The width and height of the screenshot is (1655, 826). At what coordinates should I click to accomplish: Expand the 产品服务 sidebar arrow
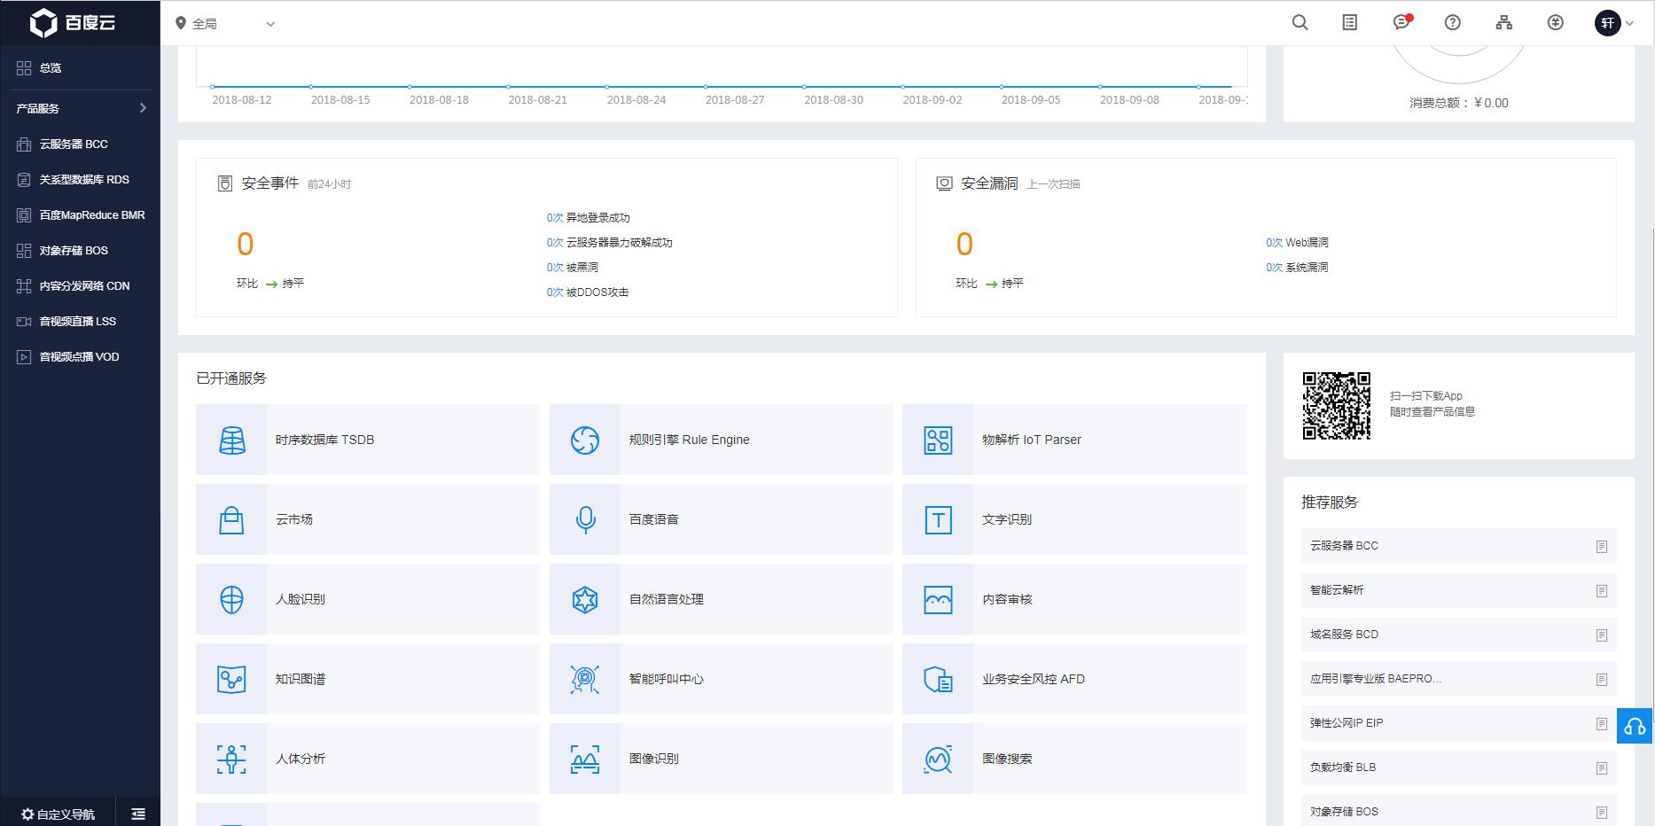[x=143, y=108]
